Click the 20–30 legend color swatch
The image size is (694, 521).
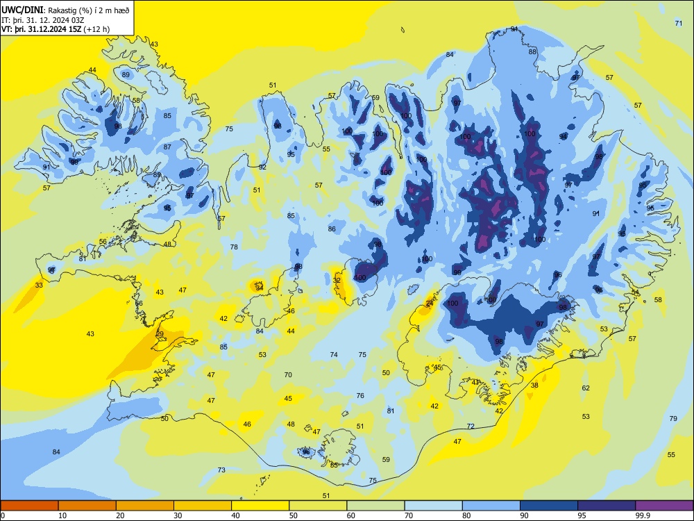pyautogui.click(x=145, y=506)
